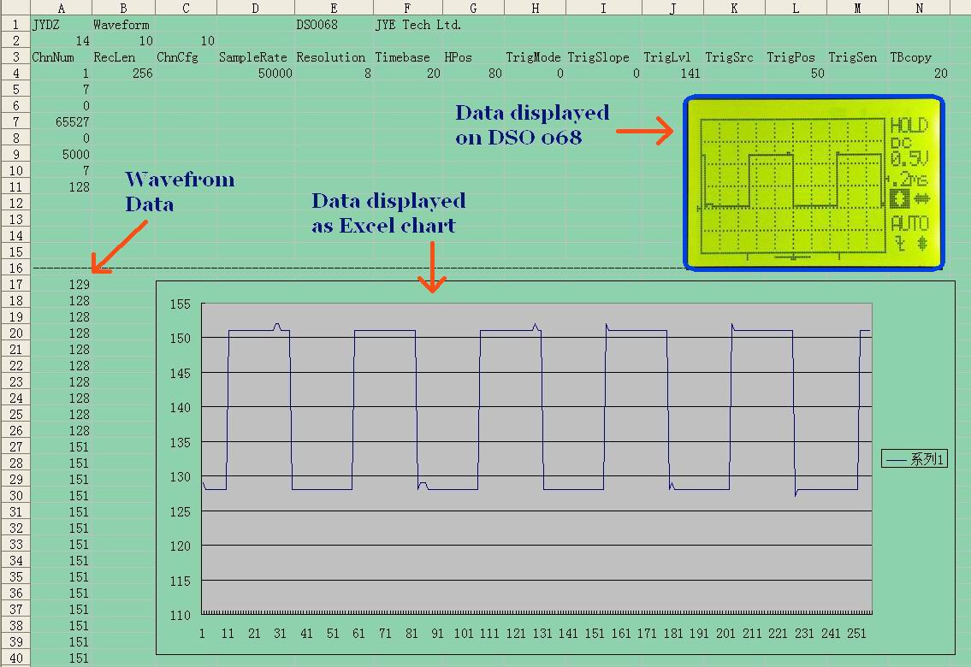This screenshot has width=971, height=667.
Task: Select row 17 by its row header
Action: coord(15,284)
